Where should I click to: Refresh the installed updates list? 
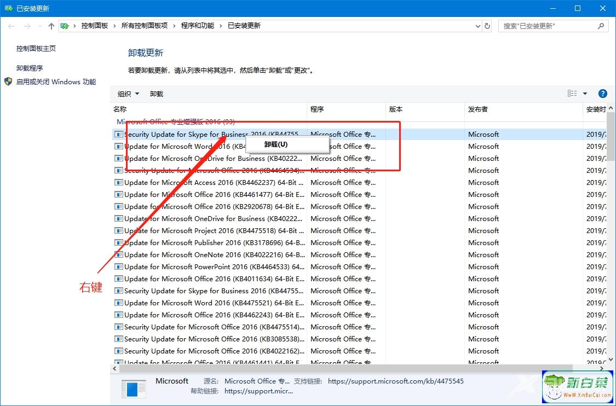click(x=487, y=26)
